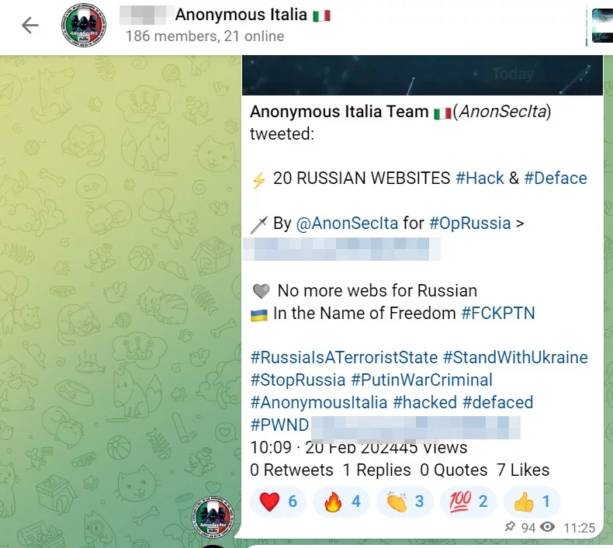Open the #Deface hashtag
Image resolution: width=613 pixels, height=548 pixels.
coord(556,179)
